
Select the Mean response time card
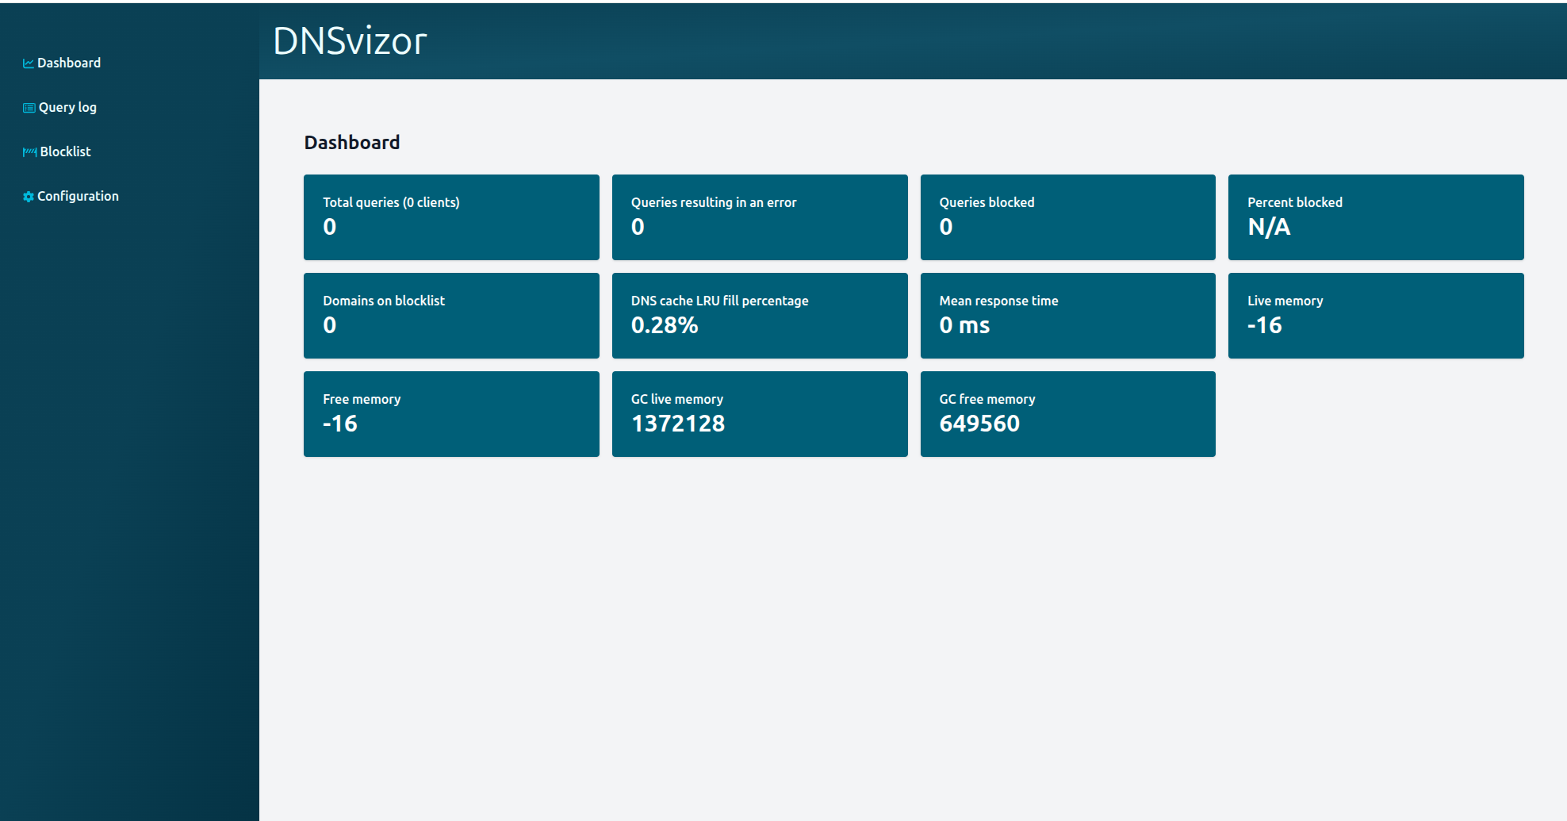[x=1067, y=316]
